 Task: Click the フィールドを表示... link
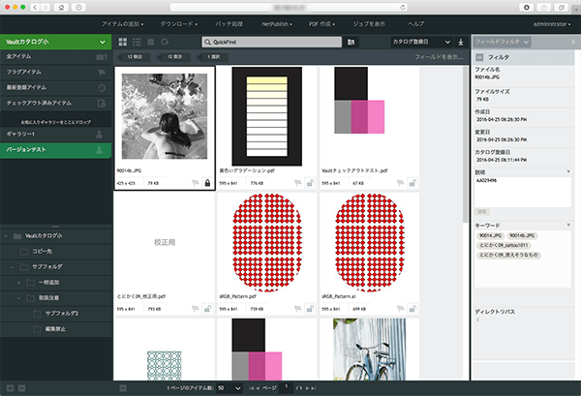(x=439, y=57)
